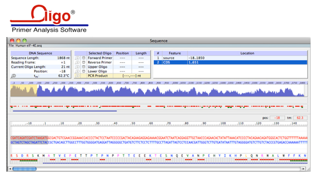Click the Reverse Primer info icon
This screenshot has width=316, height=177.
click(77, 63)
